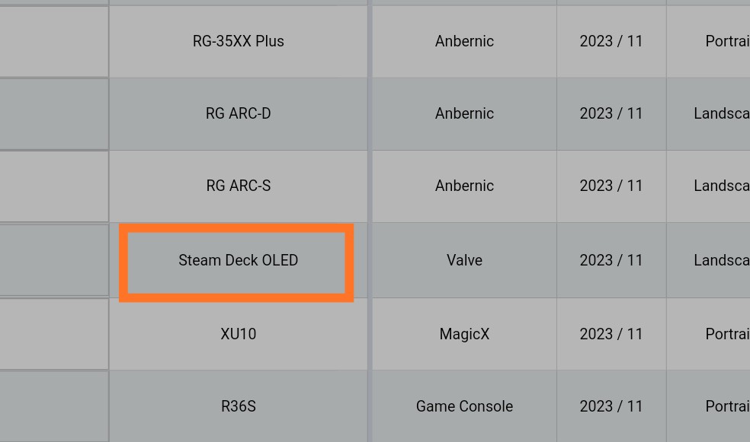
Task: Click empty image cell left of R36S
Action: pos(54,406)
